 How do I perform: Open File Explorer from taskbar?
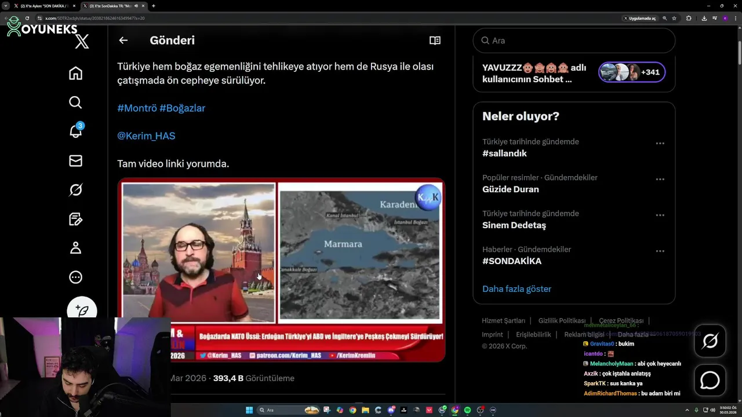pos(365,410)
